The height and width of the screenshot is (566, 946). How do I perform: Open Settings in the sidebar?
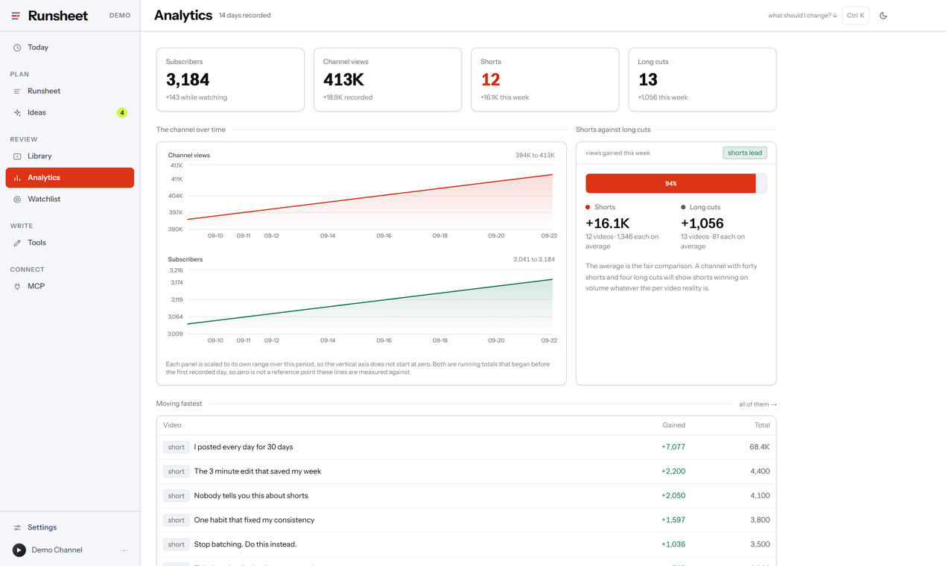pyautogui.click(x=70, y=527)
